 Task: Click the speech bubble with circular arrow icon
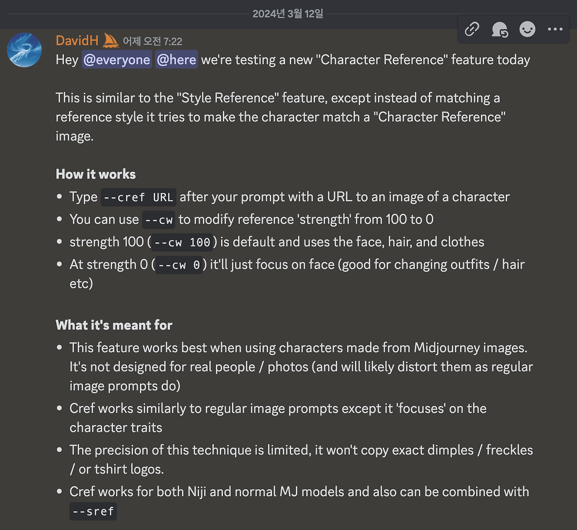499,30
